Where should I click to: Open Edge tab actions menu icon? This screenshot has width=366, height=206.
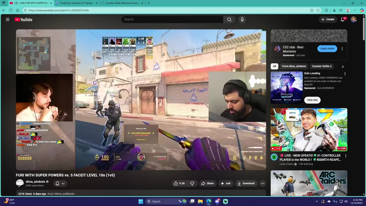click(x=4, y=3)
